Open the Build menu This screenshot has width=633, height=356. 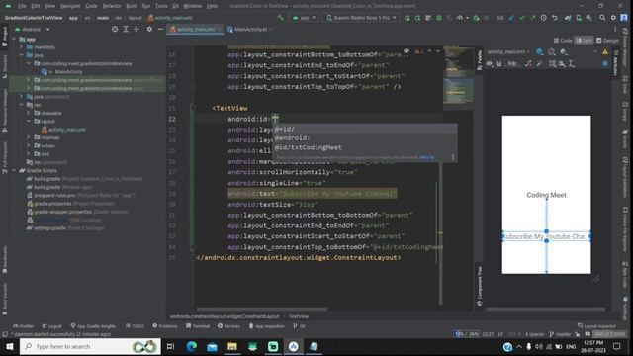tap(132, 6)
